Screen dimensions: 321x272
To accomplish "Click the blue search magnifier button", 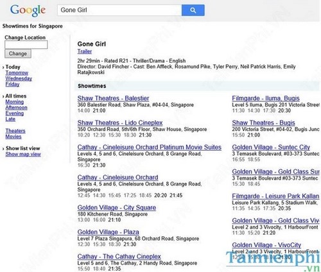I will (193, 10).
